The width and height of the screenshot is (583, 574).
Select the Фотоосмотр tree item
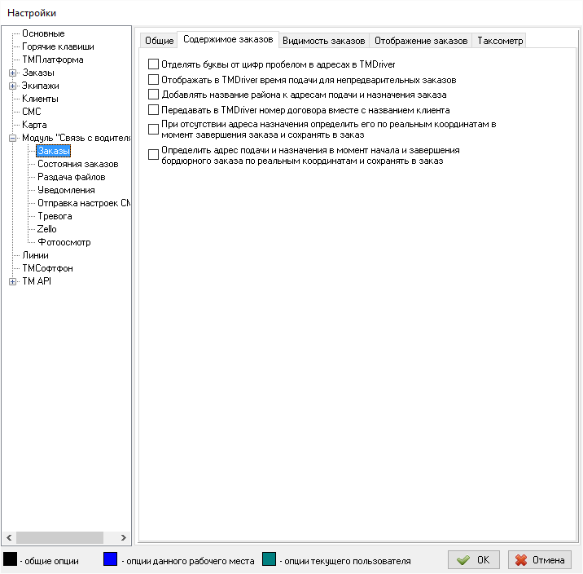click(64, 242)
